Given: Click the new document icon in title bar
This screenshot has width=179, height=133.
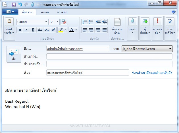Looking at the screenshot, I should [x=5, y=4].
